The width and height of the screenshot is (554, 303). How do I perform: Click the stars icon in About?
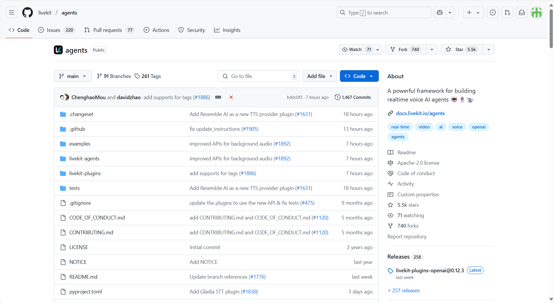coord(390,205)
